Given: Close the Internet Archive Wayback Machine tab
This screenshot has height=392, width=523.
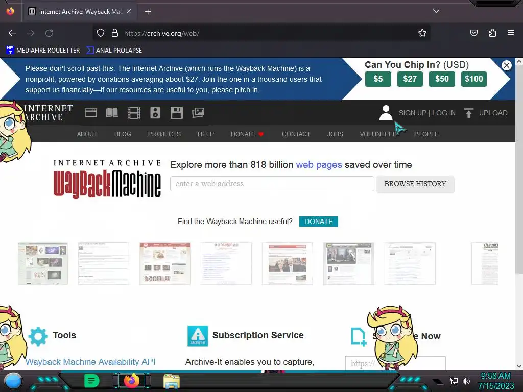Looking at the screenshot, I should [x=129, y=11].
